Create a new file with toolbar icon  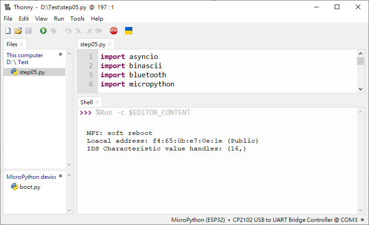coord(8,31)
